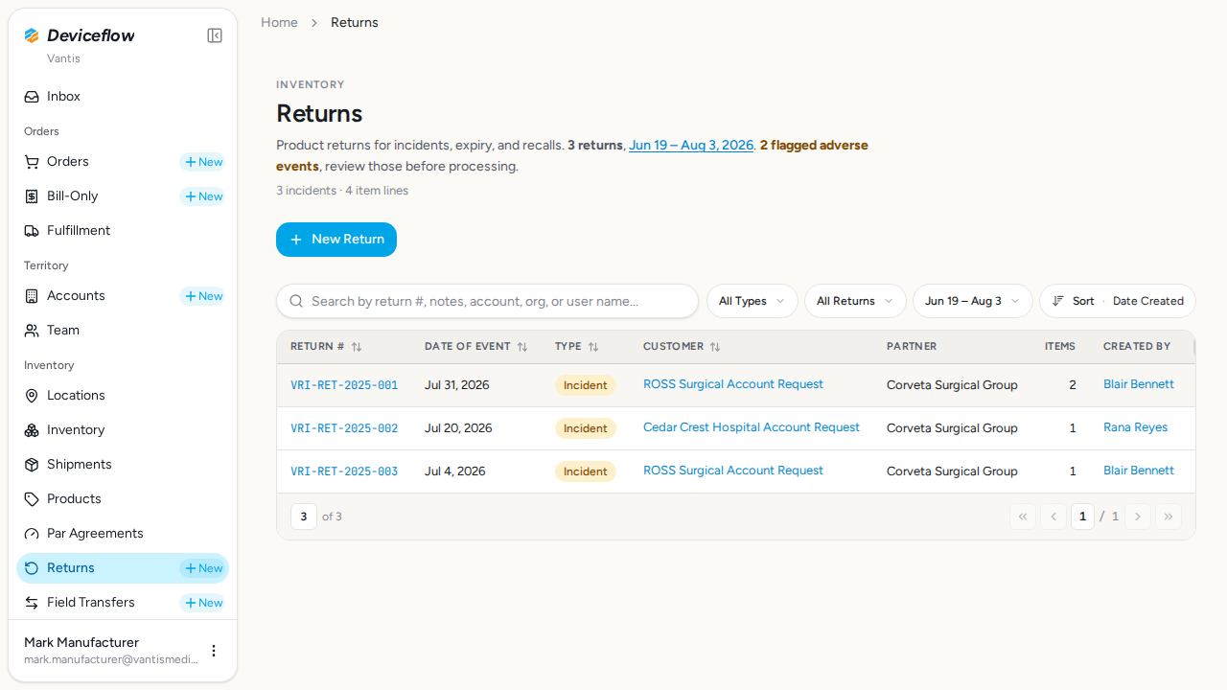Click the Home breadcrumb link

pos(279,22)
